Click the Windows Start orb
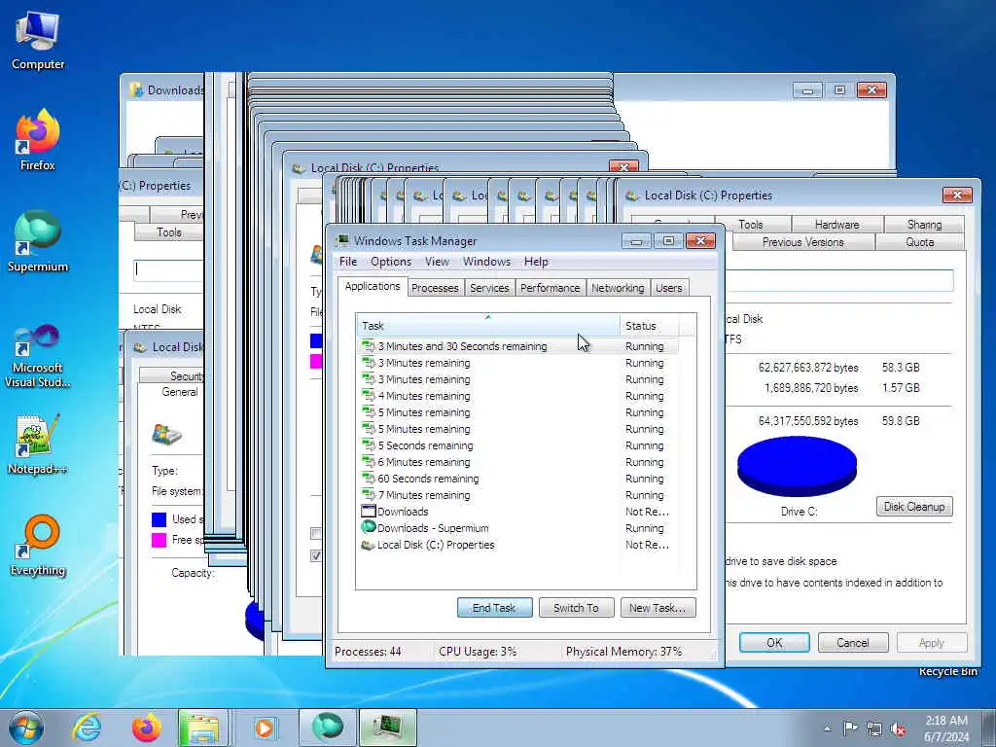 click(26, 728)
